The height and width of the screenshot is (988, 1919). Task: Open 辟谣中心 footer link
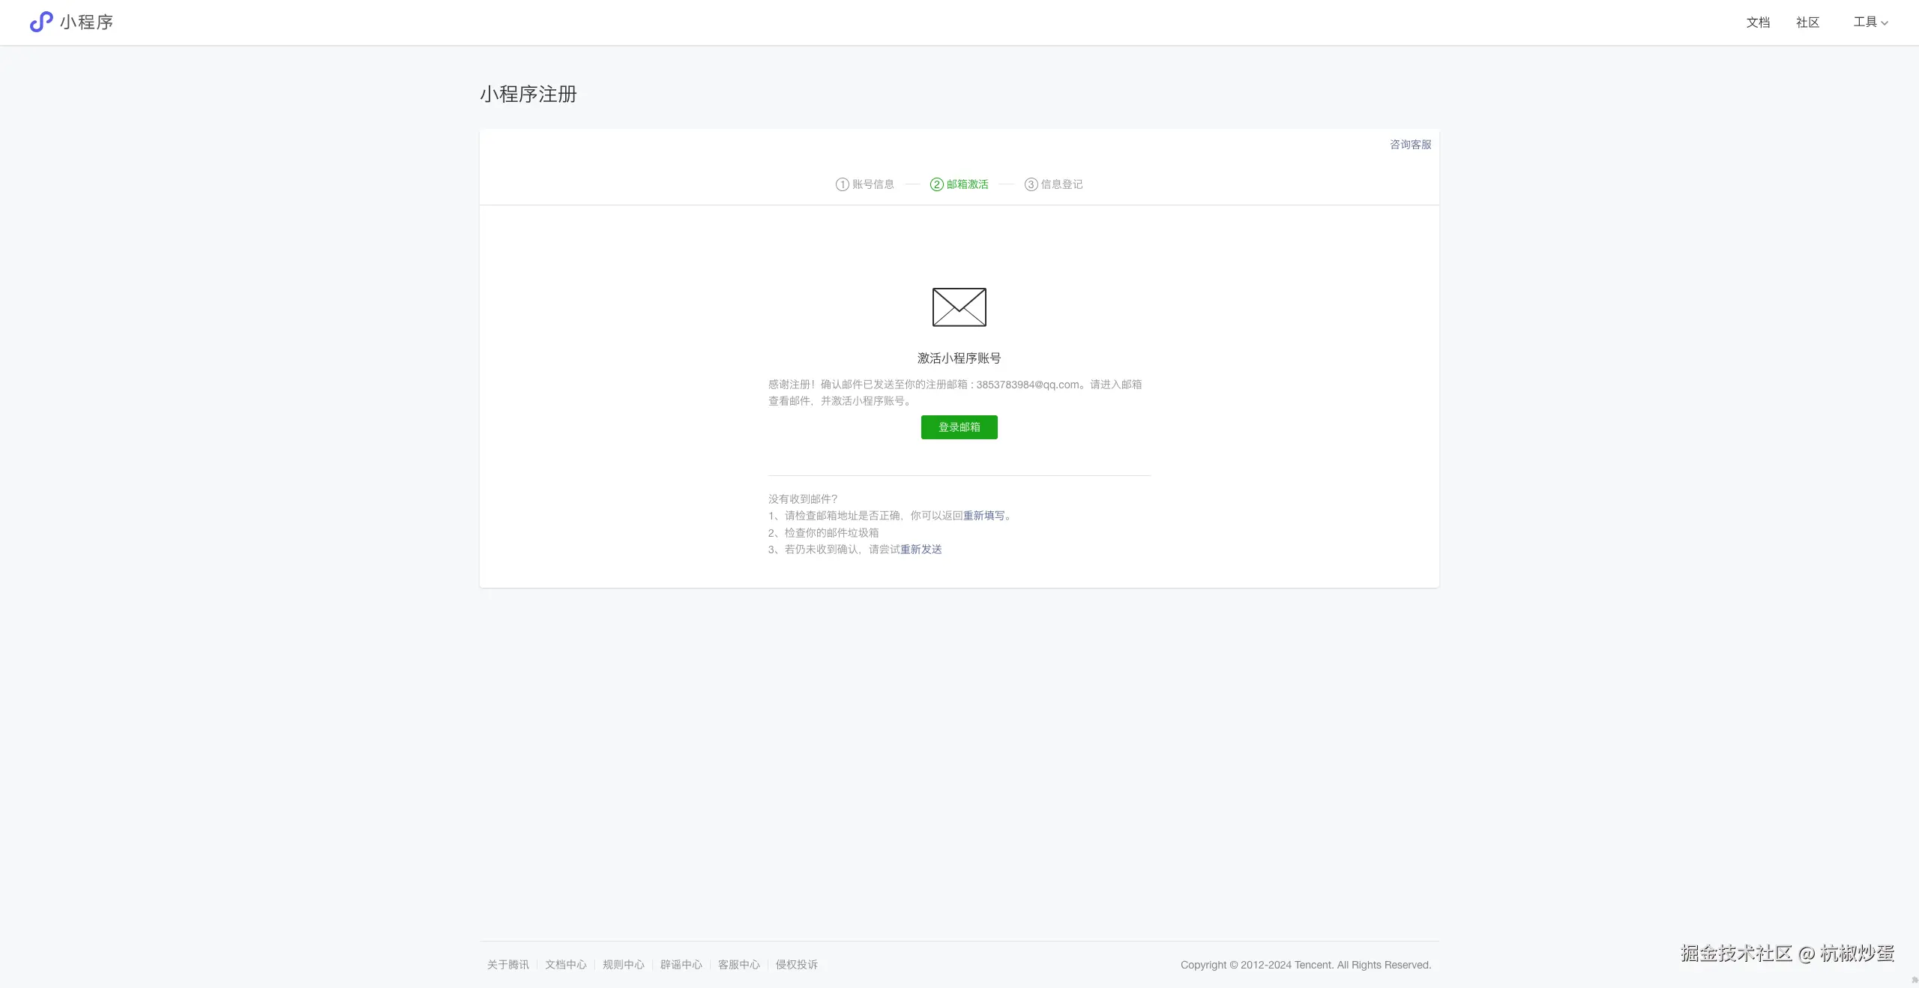[x=681, y=965]
